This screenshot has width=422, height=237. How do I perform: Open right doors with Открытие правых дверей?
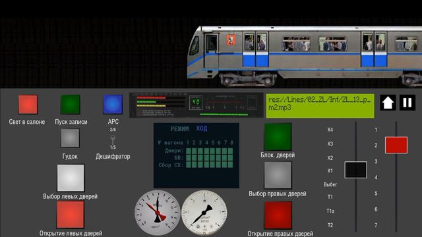pyautogui.click(x=278, y=215)
